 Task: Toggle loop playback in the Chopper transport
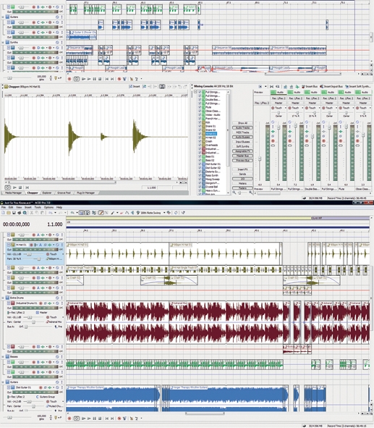7,188
